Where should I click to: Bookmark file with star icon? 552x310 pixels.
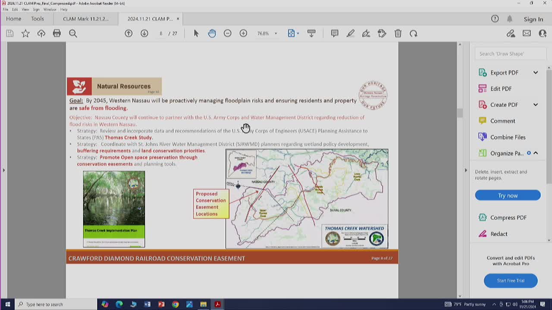[x=25, y=34]
